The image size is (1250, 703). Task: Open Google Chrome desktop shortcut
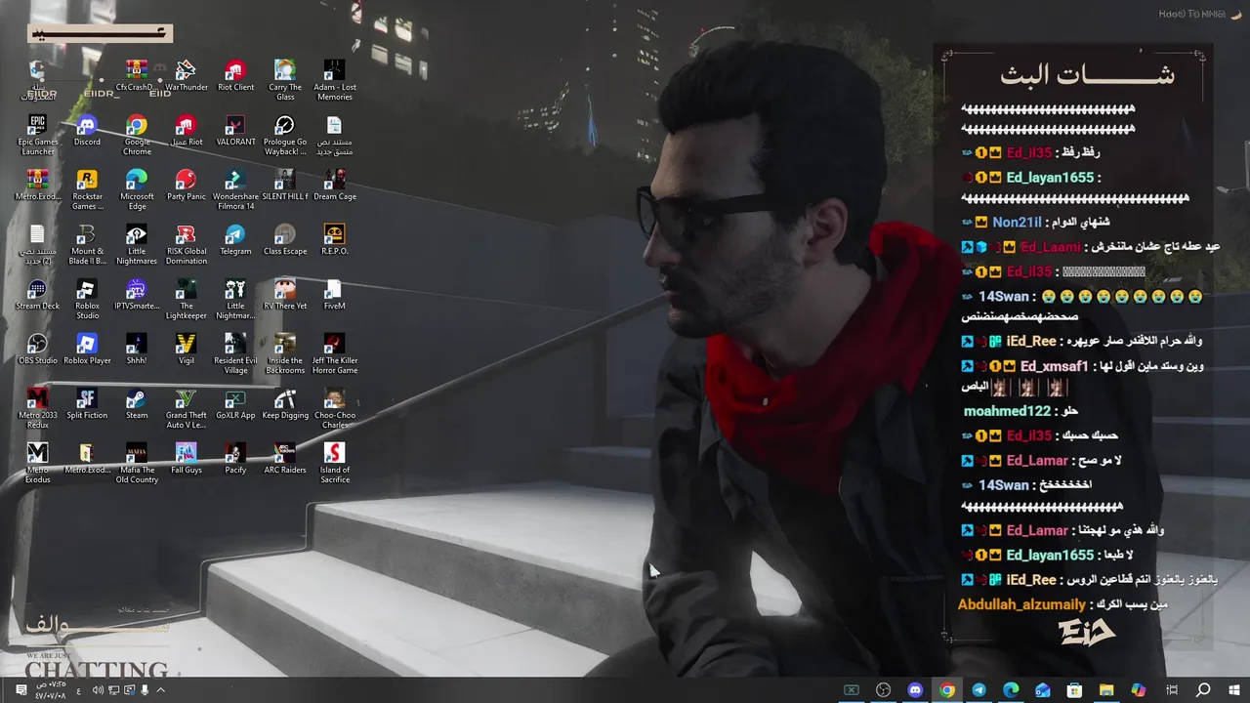(137, 136)
